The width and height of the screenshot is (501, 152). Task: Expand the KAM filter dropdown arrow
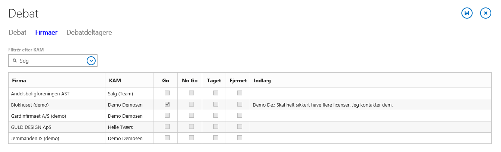click(91, 61)
